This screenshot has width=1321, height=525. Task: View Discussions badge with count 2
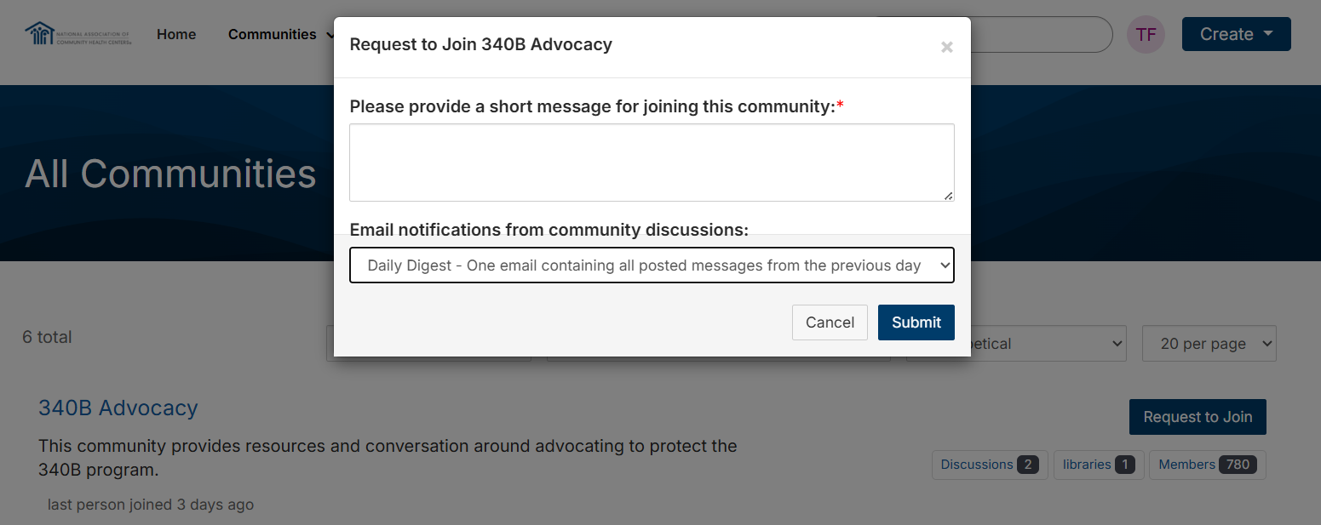(989, 465)
